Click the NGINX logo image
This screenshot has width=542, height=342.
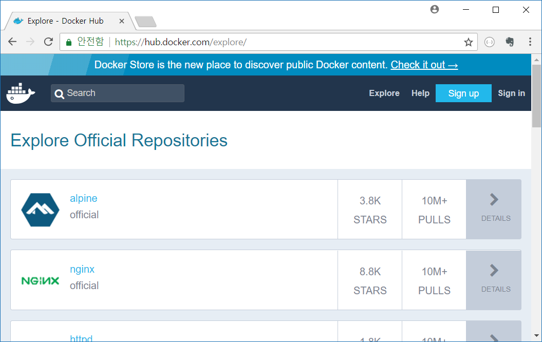pos(40,280)
